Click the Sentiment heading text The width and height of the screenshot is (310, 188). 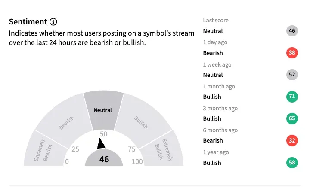click(28, 22)
